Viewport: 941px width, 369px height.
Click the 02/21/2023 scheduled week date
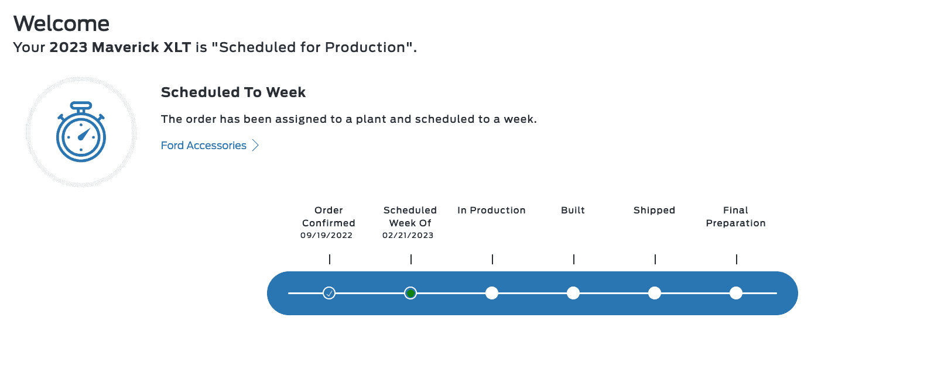pyautogui.click(x=408, y=236)
